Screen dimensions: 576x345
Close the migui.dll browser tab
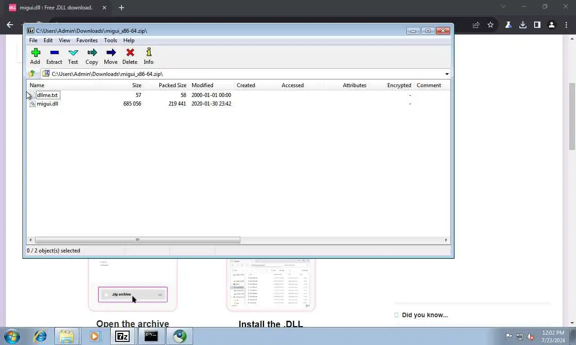pos(103,8)
